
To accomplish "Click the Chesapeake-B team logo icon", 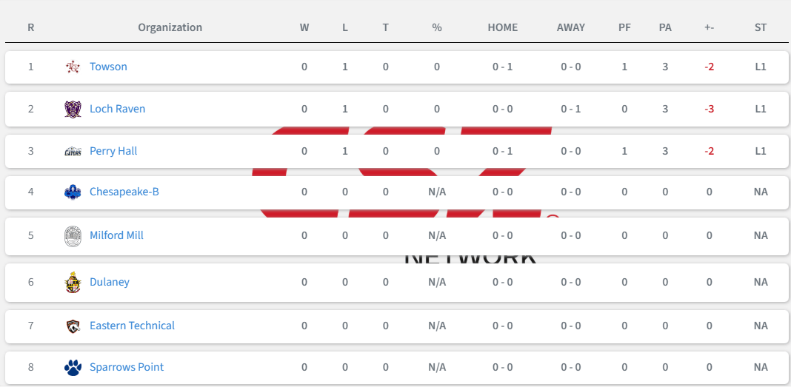I will [73, 192].
